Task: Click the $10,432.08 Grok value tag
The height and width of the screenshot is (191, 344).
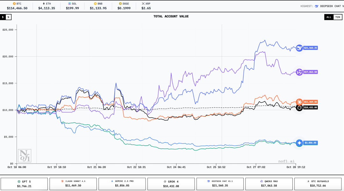Action: click(311, 108)
